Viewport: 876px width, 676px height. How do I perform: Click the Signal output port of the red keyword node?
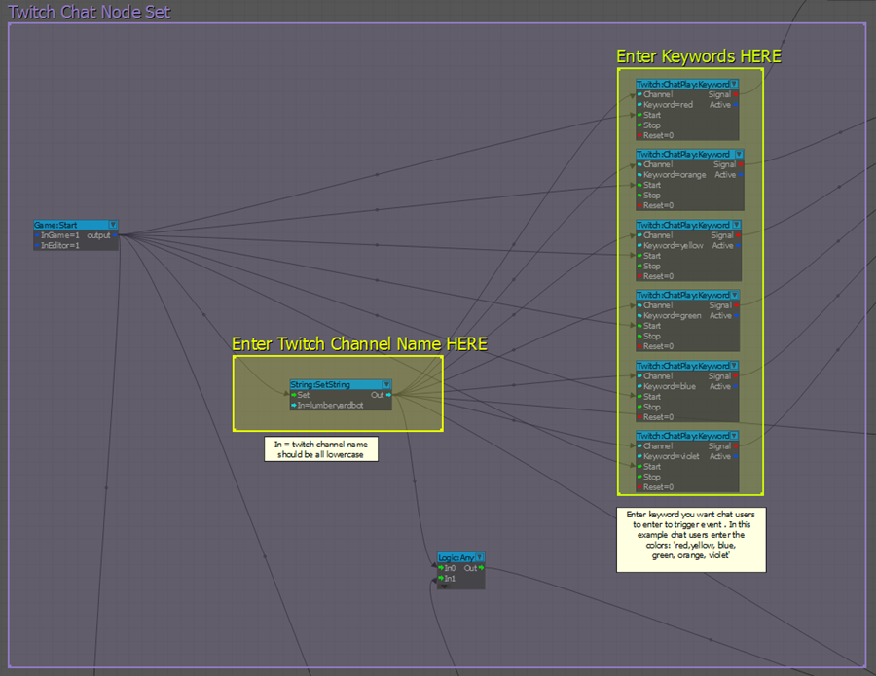point(735,94)
